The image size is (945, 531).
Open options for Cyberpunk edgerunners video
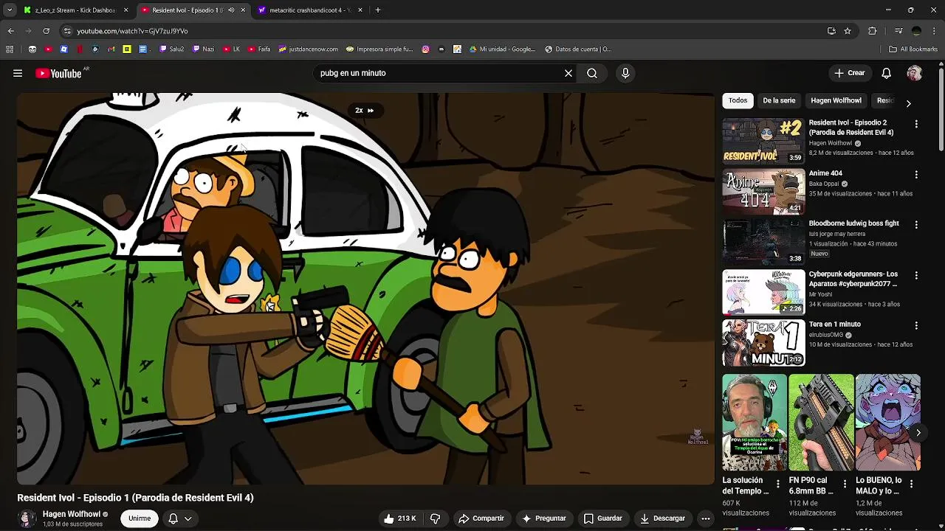click(916, 275)
